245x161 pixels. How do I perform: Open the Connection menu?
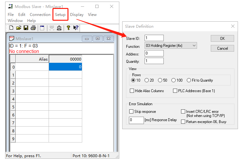[40, 15]
